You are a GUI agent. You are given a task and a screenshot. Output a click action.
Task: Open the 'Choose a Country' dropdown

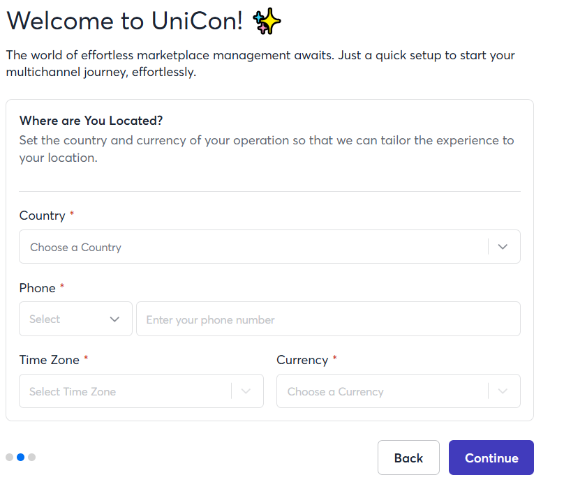click(x=251, y=247)
